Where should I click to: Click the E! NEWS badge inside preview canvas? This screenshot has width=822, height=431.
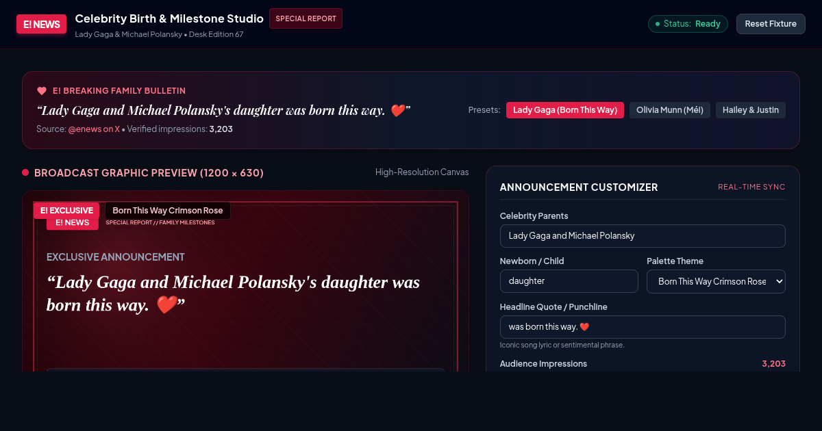pos(72,222)
